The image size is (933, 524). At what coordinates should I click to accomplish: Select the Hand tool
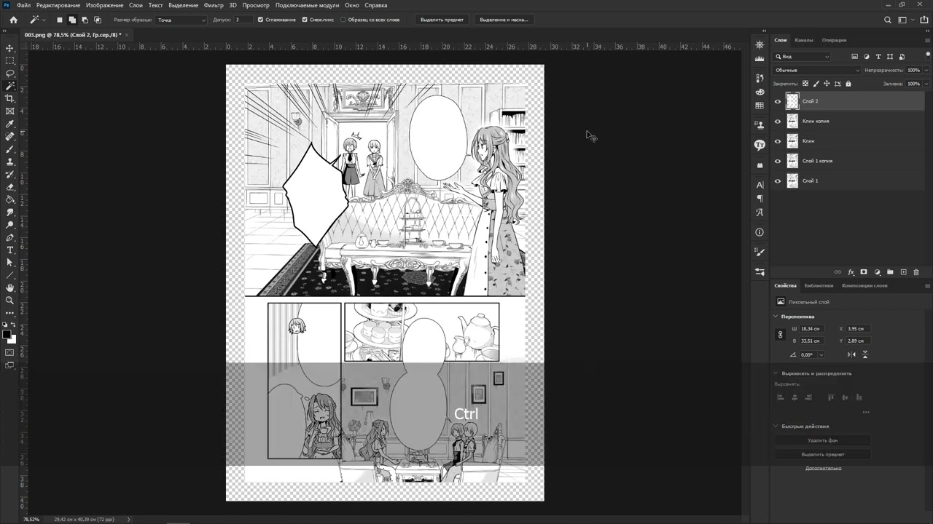tap(10, 288)
